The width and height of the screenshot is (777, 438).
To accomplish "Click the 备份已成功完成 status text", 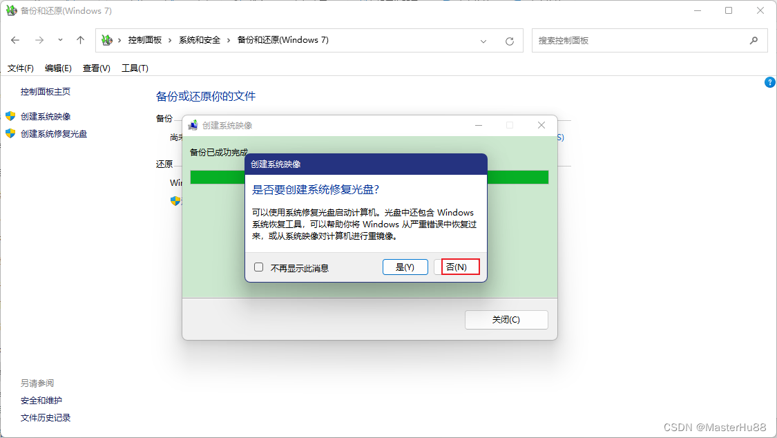I will click(218, 152).
